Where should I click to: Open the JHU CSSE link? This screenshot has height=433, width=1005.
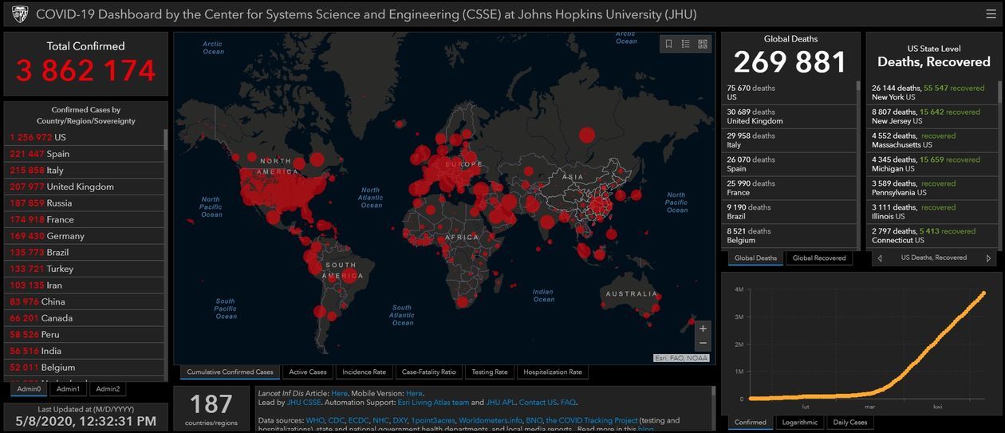301,403
